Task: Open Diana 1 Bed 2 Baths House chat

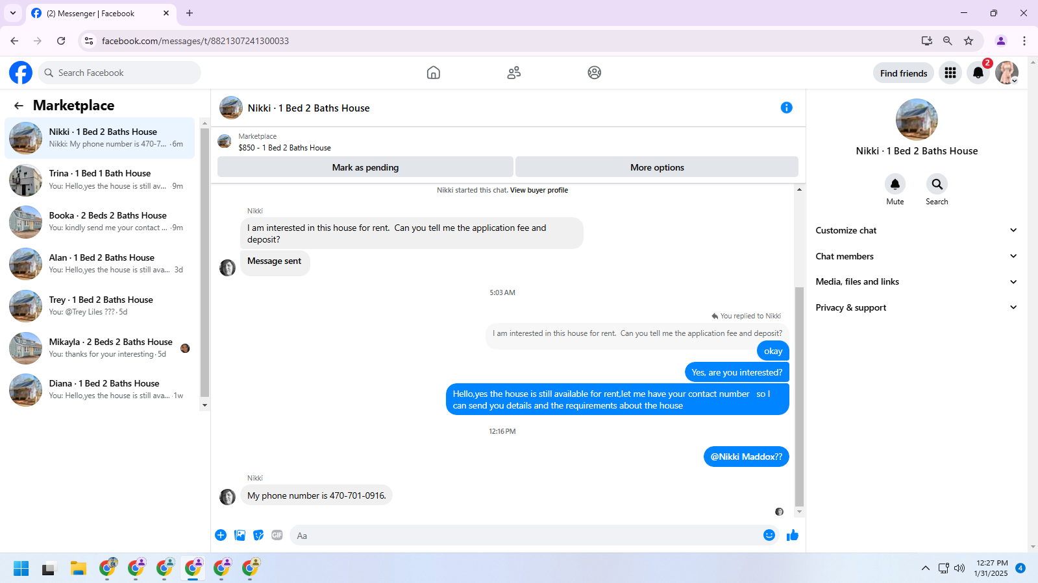Action: (x=100, y=390)
